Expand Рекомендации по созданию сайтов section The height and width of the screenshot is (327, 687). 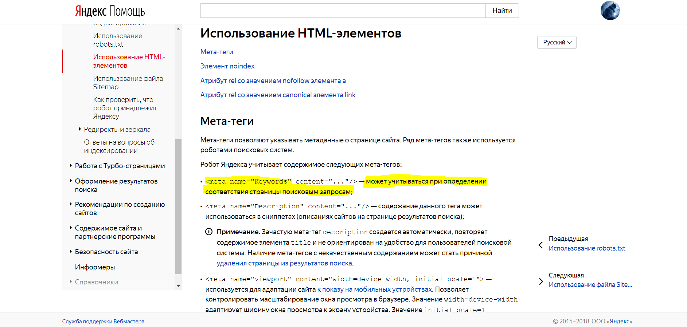(71, 204)
